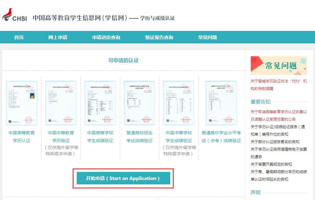Image resolution: width=315 pixels, height=200 pixels.
Task: Open the 中国中等学校学生成绩验证 certificate thumbnail
Action: click(179, 102)
